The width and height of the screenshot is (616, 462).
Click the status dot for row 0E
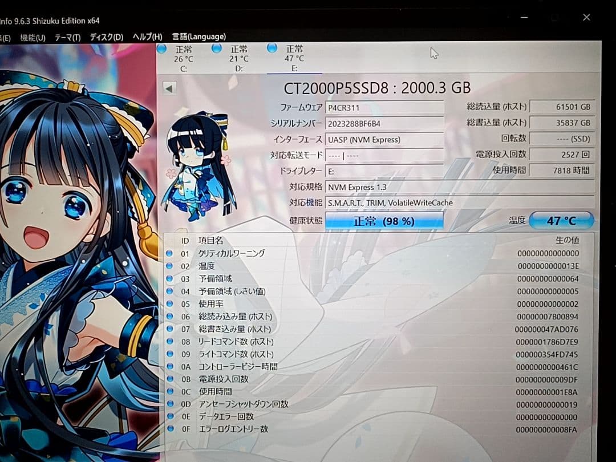170,416
